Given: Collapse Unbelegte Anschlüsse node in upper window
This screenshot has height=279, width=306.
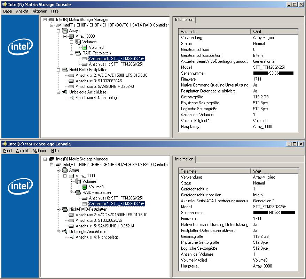Looking at the screenshot, I should point(58,92).
